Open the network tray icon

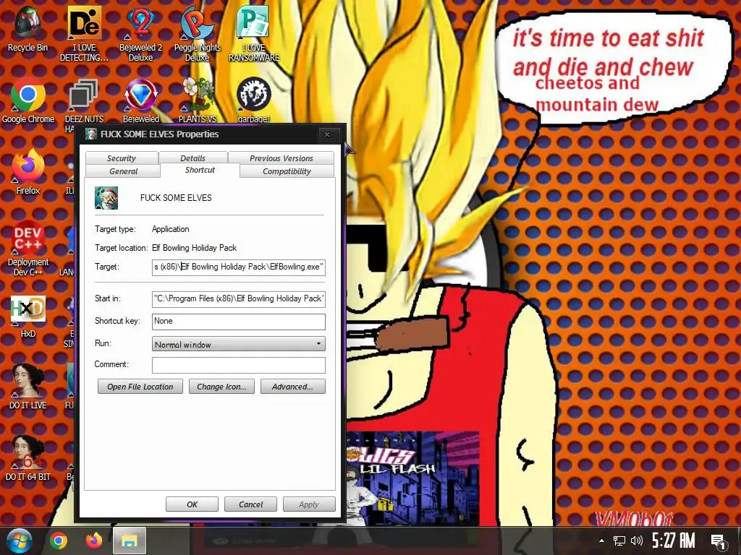[619, 541]
